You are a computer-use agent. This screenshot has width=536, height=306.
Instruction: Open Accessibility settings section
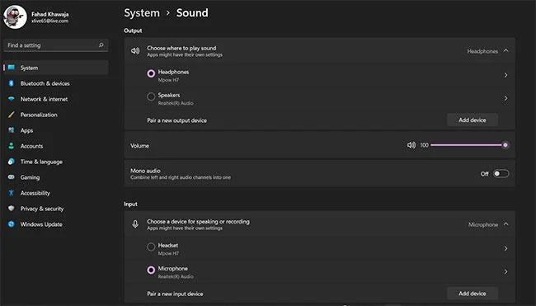(56, 193)
